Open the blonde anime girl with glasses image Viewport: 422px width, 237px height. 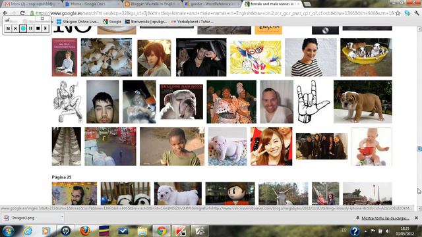point(255,57)
